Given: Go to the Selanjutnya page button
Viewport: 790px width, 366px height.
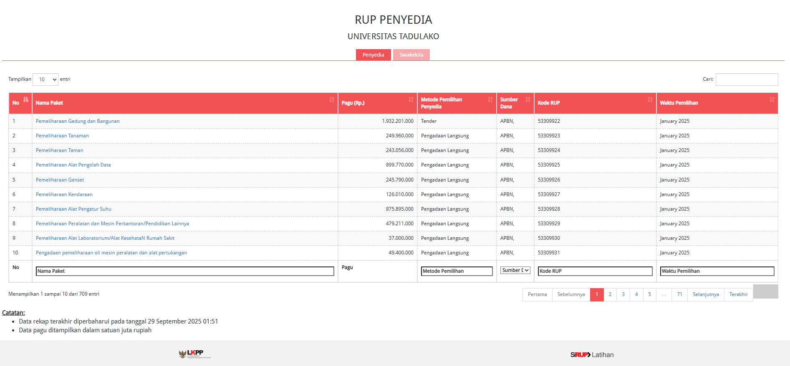Looking at the screenshot, I should coord(705,294).
